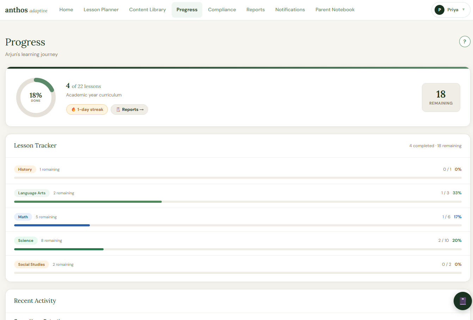Select the Math subject label

23,217
